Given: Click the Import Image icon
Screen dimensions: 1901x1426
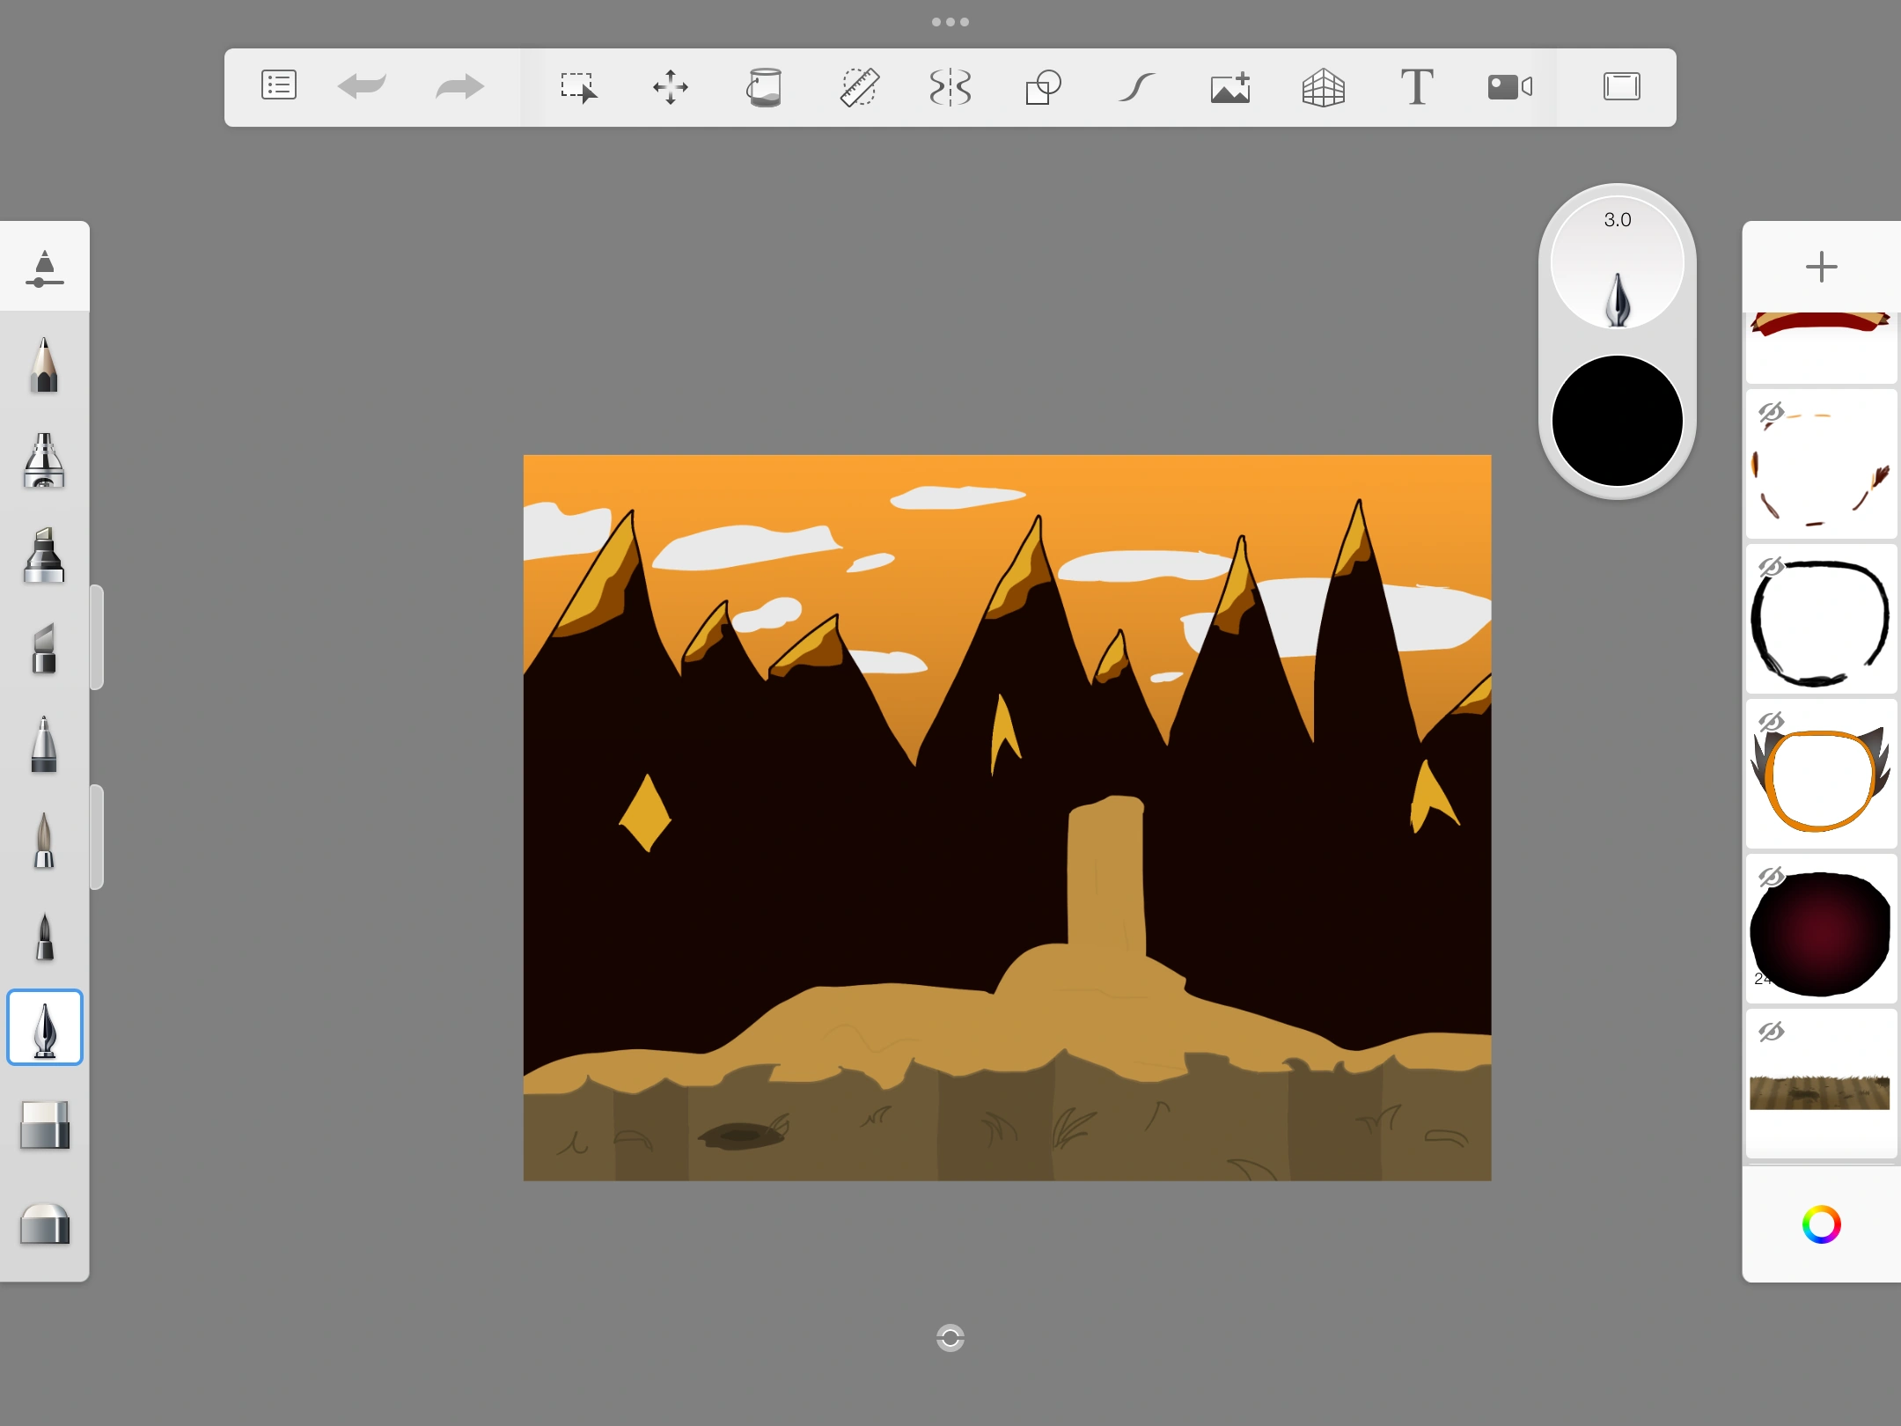Looking at the screenshot, I should pyautogui.click(x=1229, y=87).
